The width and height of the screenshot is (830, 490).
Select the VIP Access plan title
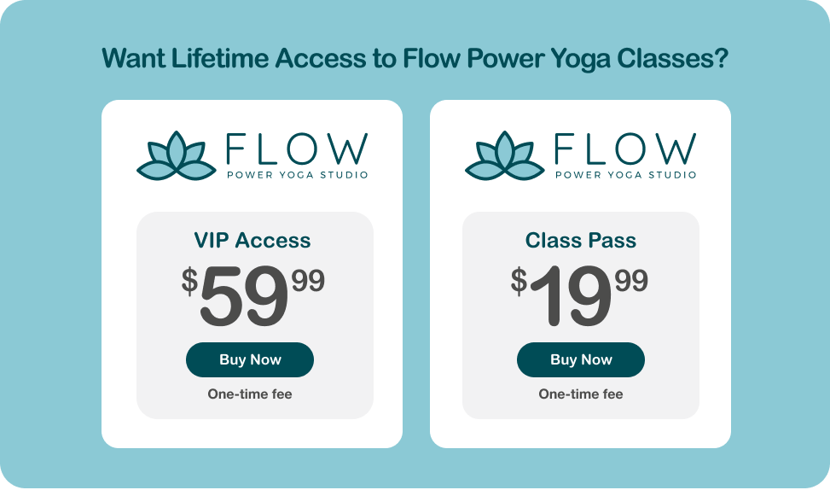[x=252, y=241]
